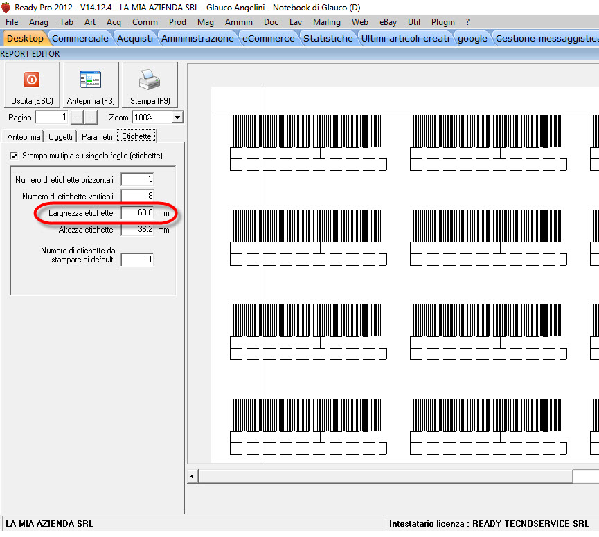The image size is (599, 537).
Task: Open the Plugin menu
Action: [x=443, y=22]
